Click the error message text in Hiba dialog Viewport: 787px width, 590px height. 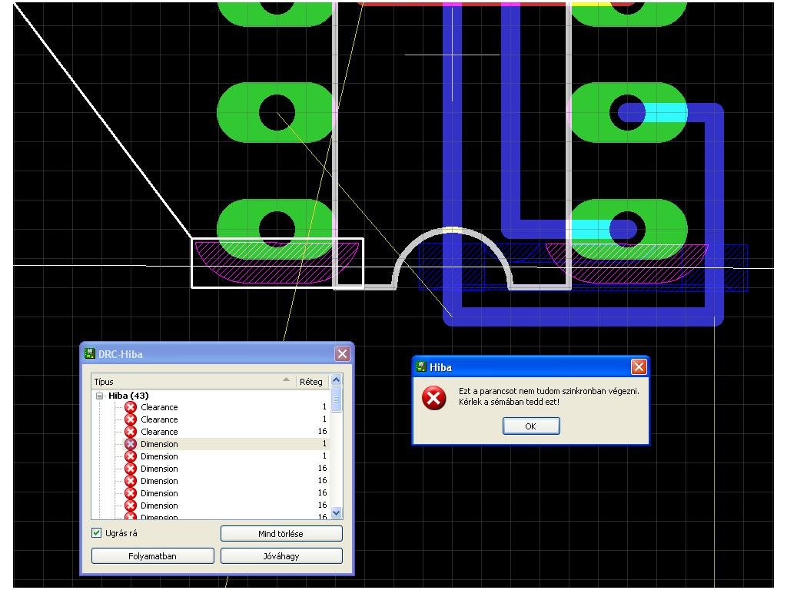pos(549,396)
